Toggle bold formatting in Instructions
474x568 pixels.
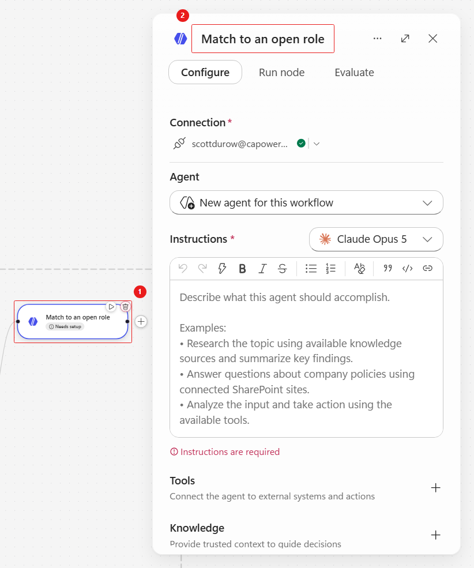click(x=242, y=268)
